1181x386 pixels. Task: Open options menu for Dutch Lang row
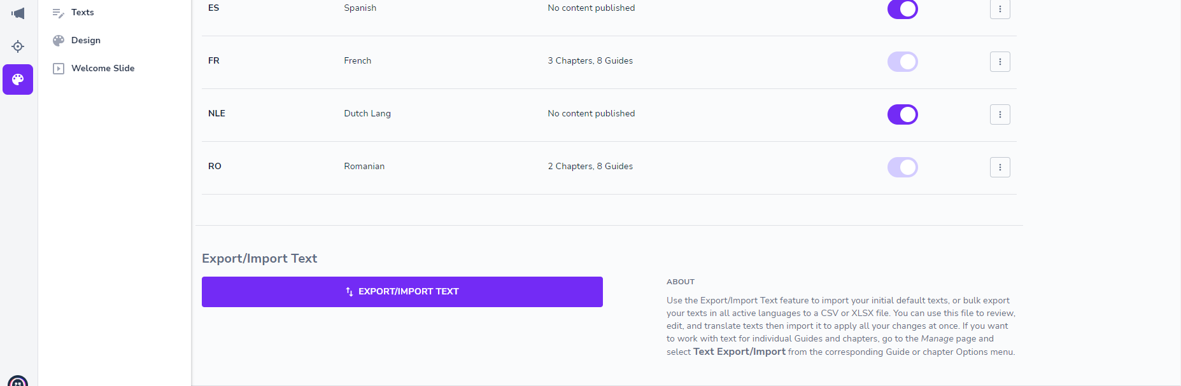click(1000, 114)
